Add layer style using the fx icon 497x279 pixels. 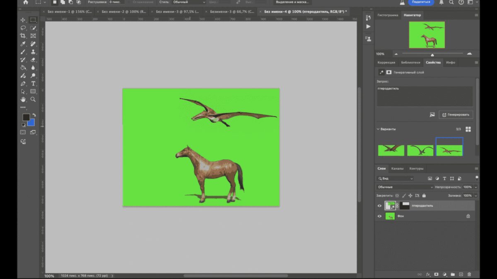[x=428, y=274]
